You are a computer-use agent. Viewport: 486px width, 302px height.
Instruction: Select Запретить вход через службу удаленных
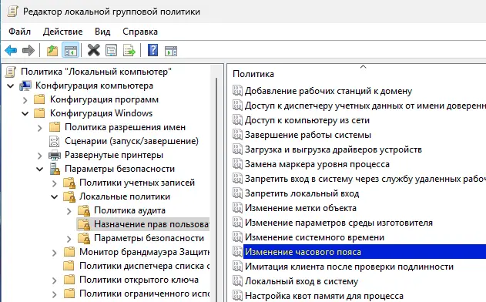365,179
